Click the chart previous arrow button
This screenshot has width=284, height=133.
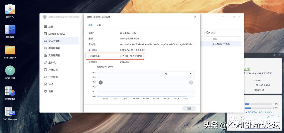[x=100, y=83]
